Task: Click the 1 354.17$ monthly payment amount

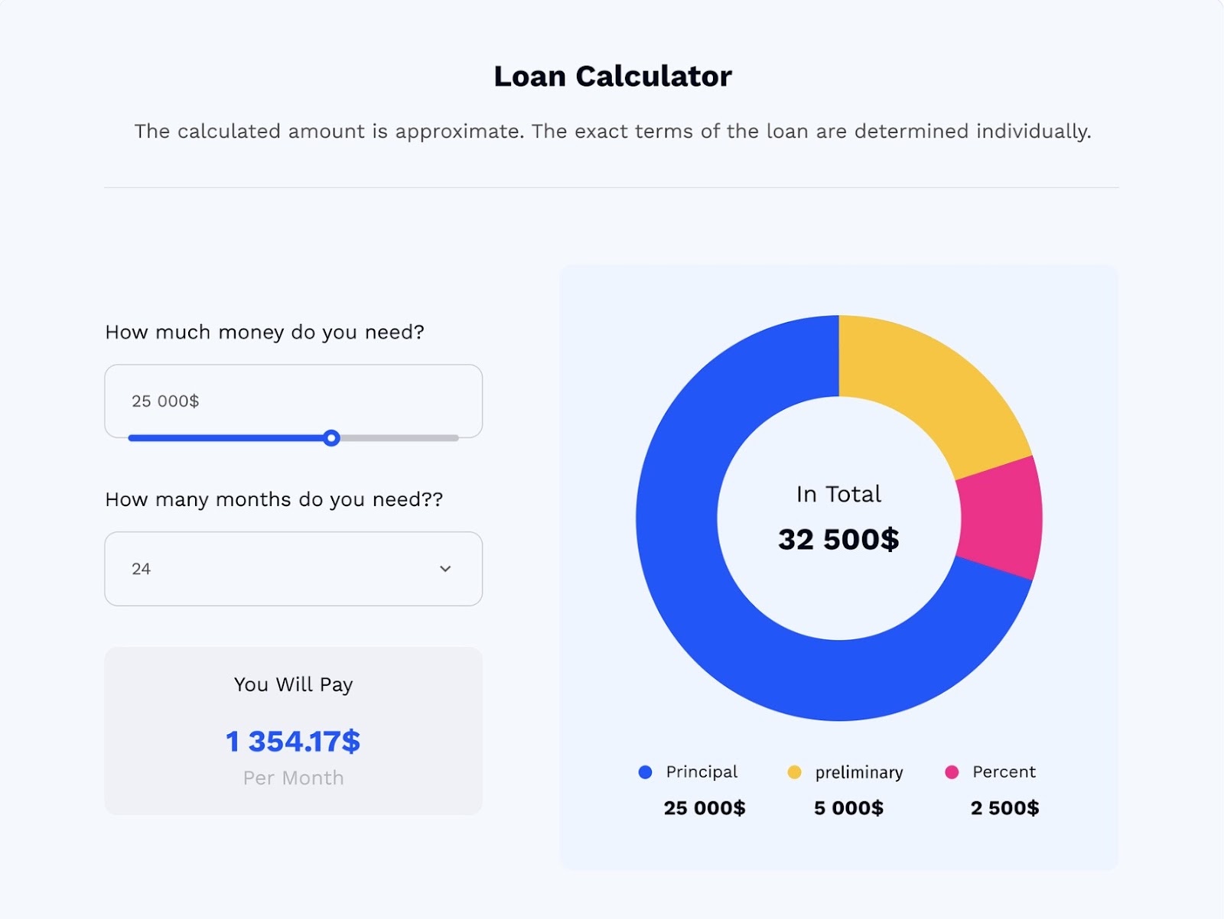Action: (293, 741)
